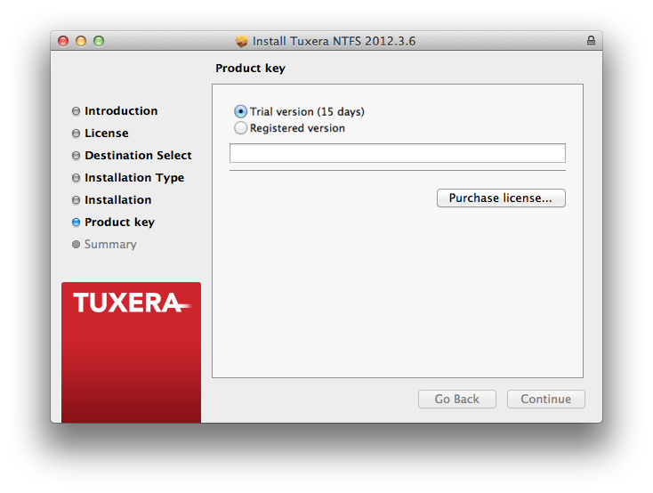This screenshot has height=493, width=653.
Task: Focus the product key text field
Action: (x=397, y=153)
